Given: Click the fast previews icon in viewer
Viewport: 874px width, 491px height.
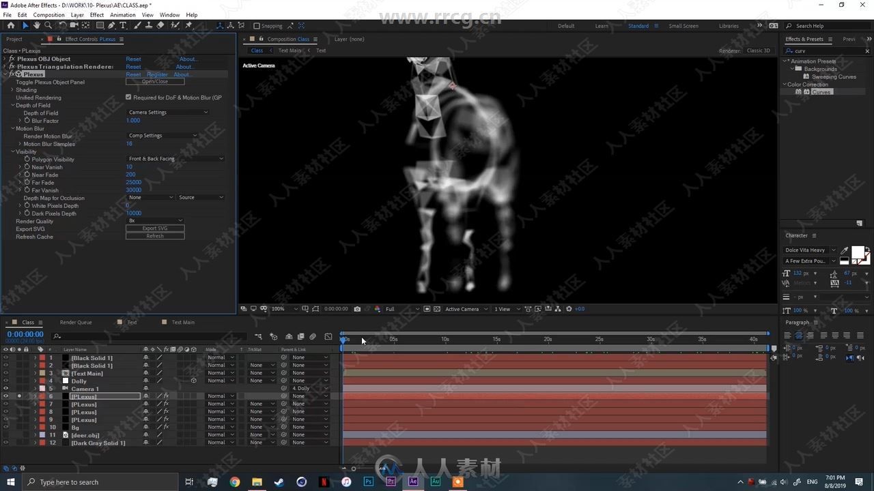Looking at the screenshot, I should pyautogui.click(x=537, y=309).
